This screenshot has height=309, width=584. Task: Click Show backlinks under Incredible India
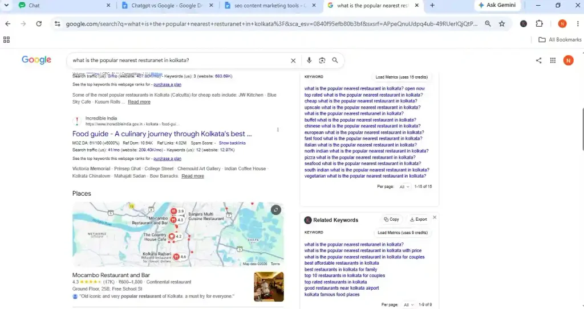coord(232,143)
